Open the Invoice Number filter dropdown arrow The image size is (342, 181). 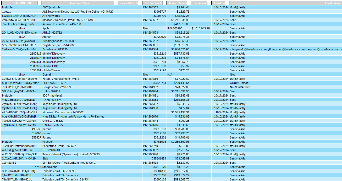click(164, 3)
